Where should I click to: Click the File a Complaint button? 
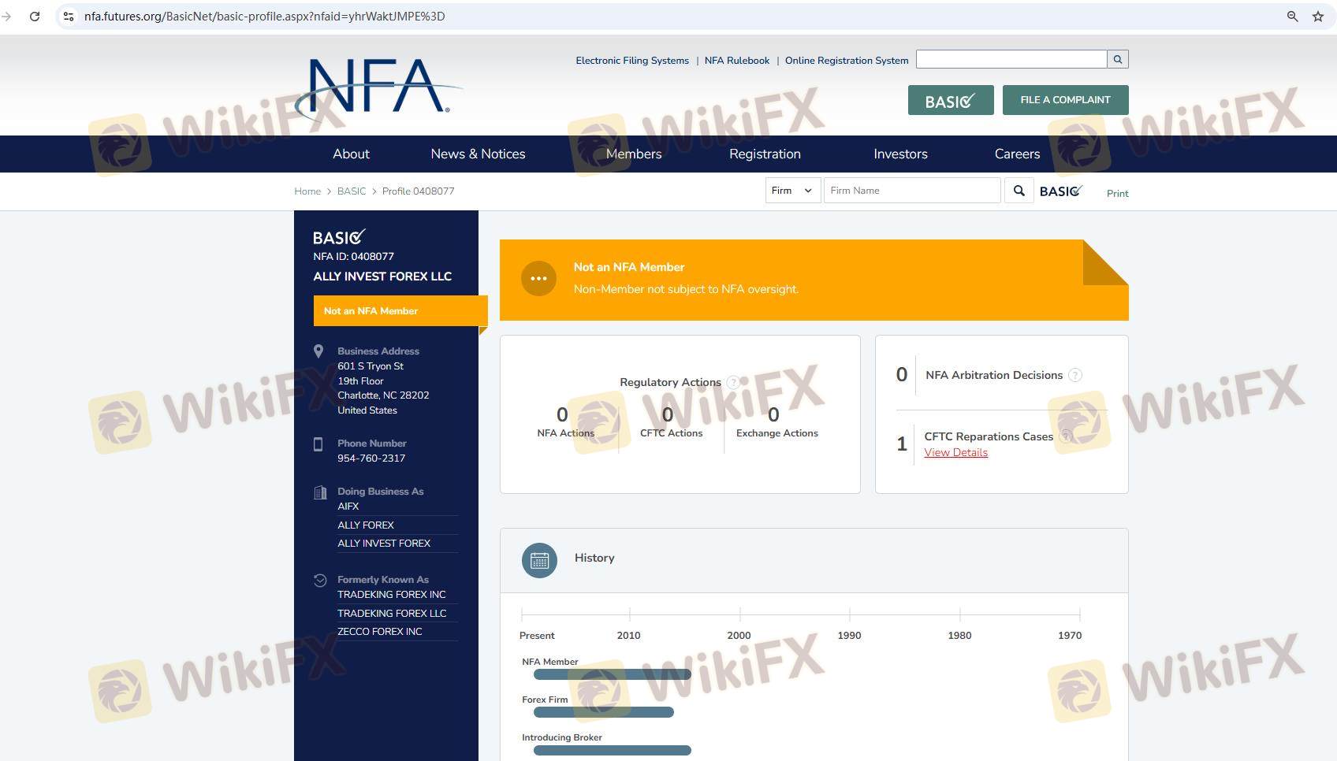coord(1065,100)
